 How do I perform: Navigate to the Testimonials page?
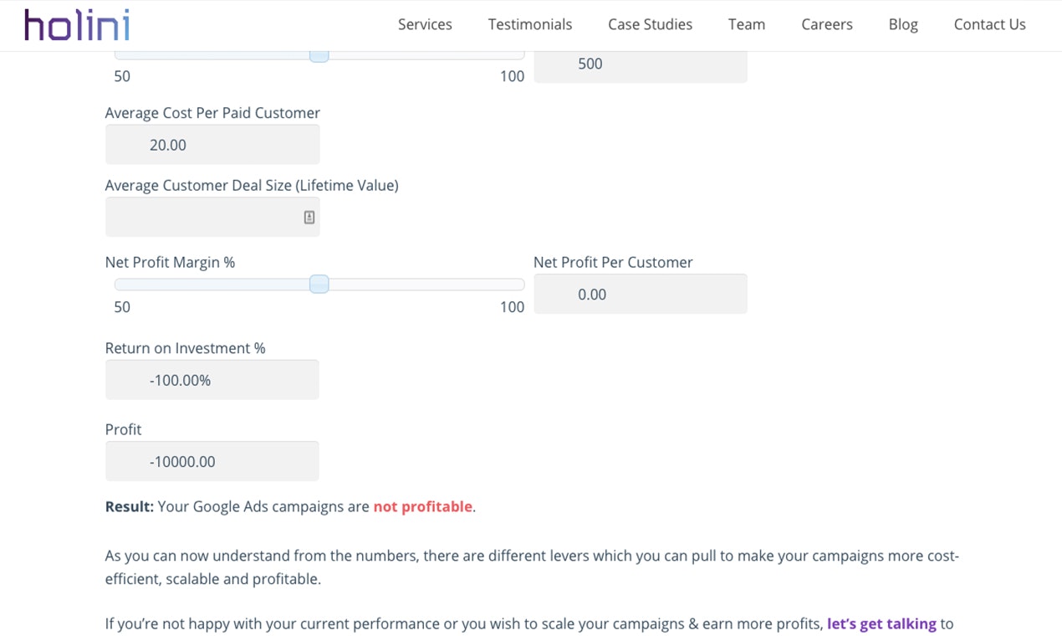[x=529, y=24]
